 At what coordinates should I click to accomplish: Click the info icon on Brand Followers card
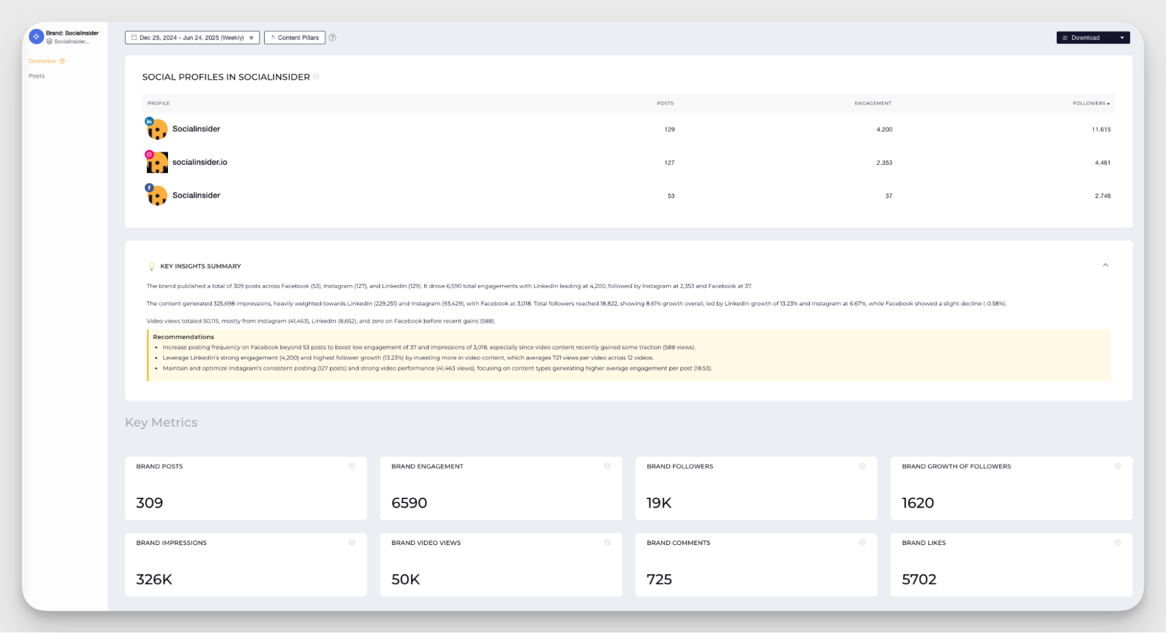coord(862,466)
